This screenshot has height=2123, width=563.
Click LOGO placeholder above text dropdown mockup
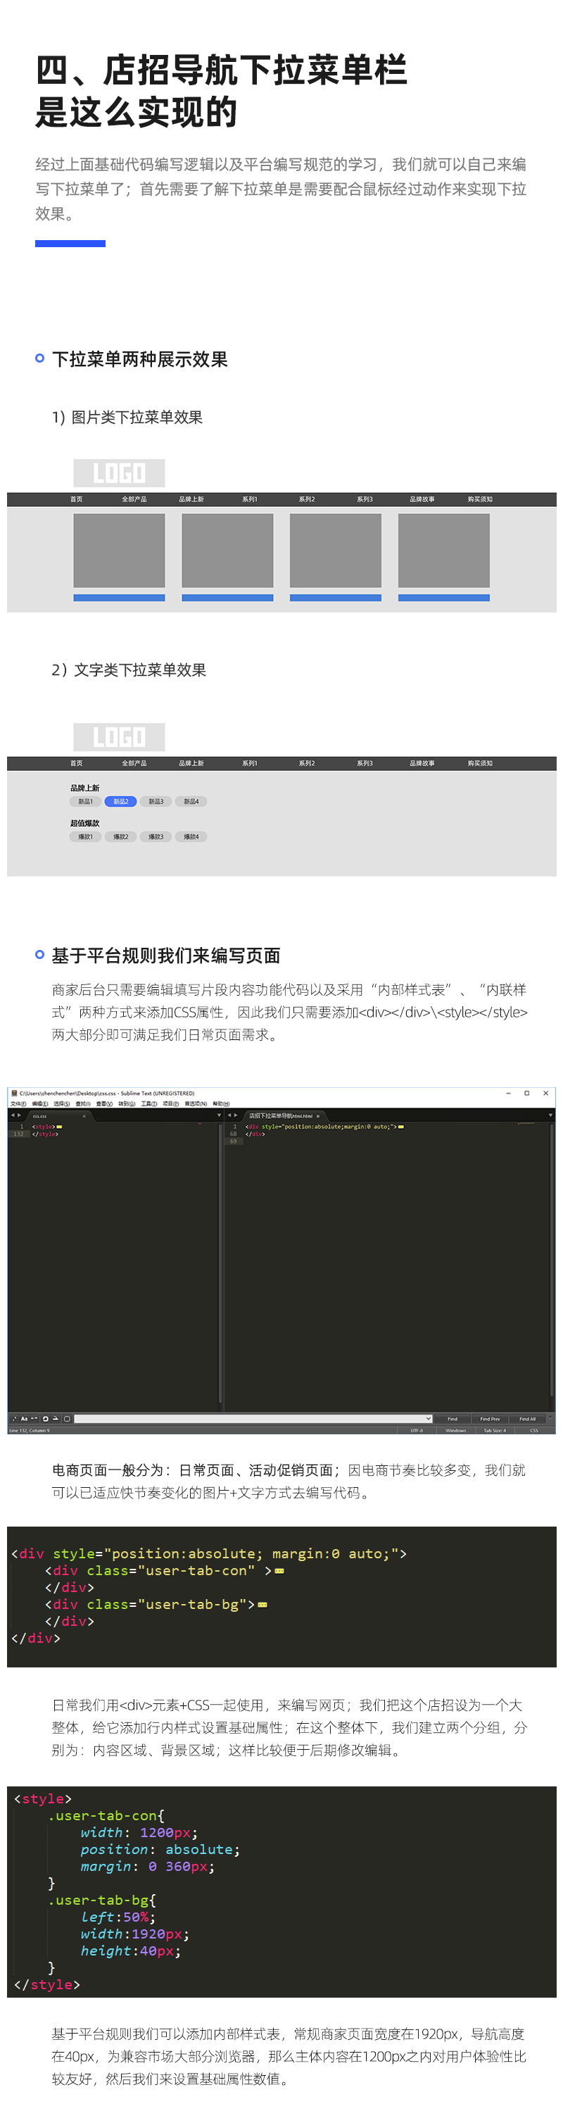[120, 737]
